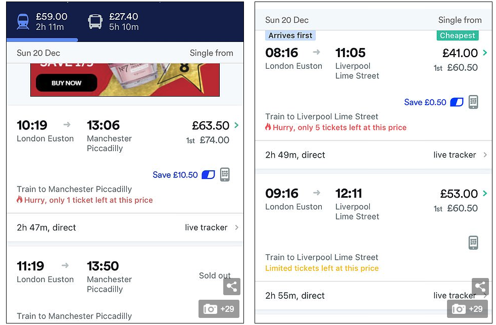
Task: Open the +29 photo gallery on left image
Action: coord(219,309)
